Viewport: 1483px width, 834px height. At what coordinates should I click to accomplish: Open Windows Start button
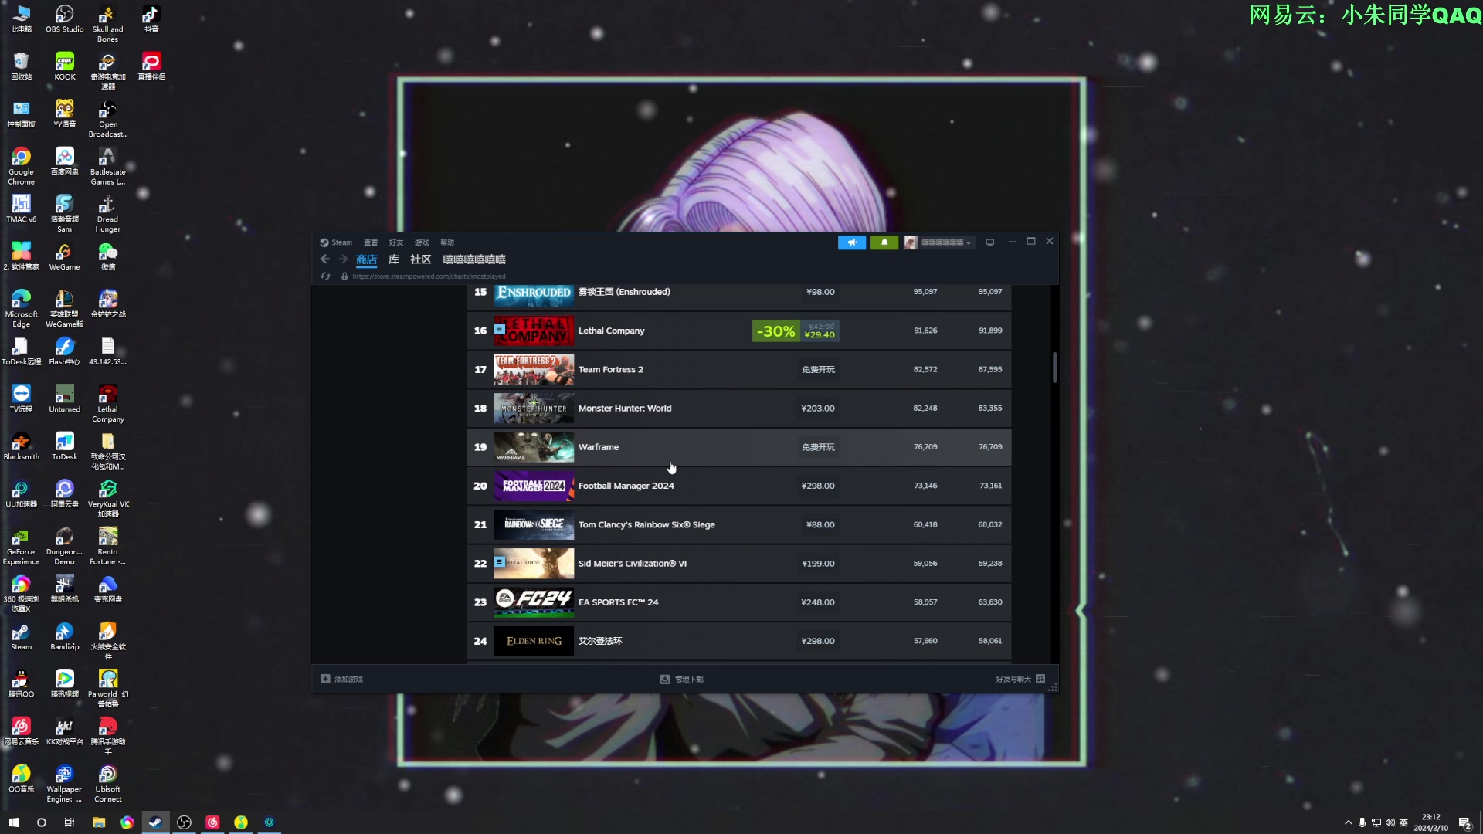point(14,822)
